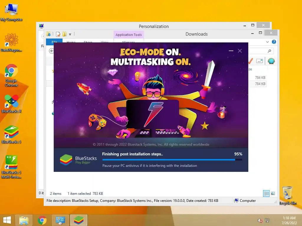Minimize the Personalization window
The width and height of the screenshot is (302, 226).
[245, 25]
